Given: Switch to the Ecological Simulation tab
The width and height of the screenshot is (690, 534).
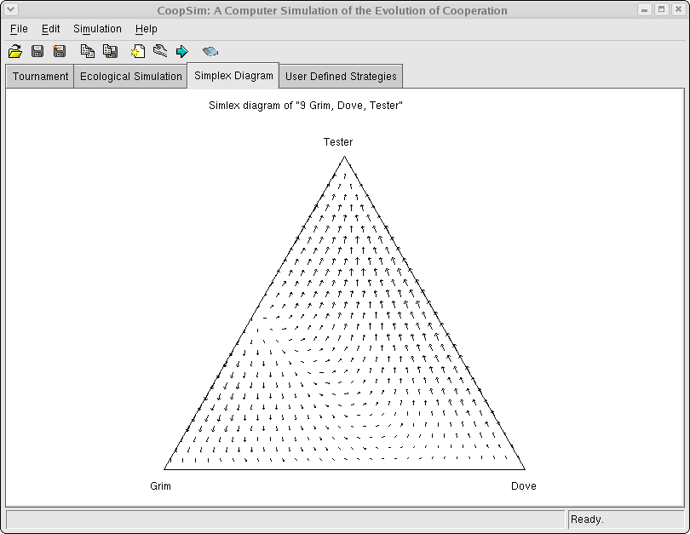Looking at the screenshot, I should (129, 76).
